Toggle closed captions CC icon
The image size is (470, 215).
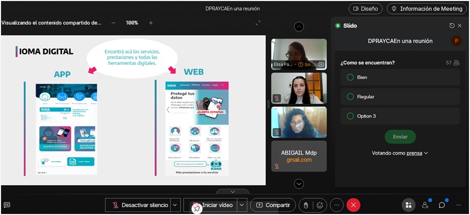pos(7,205)
